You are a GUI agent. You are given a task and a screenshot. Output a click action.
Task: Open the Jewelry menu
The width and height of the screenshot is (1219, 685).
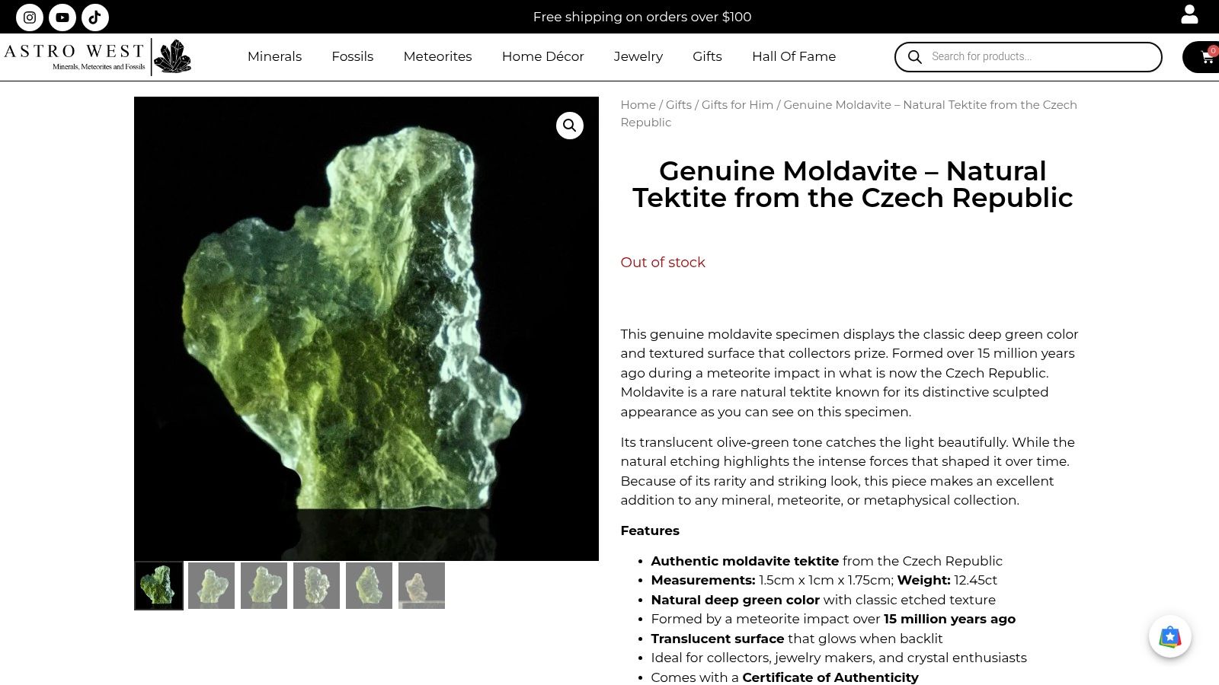638,56
